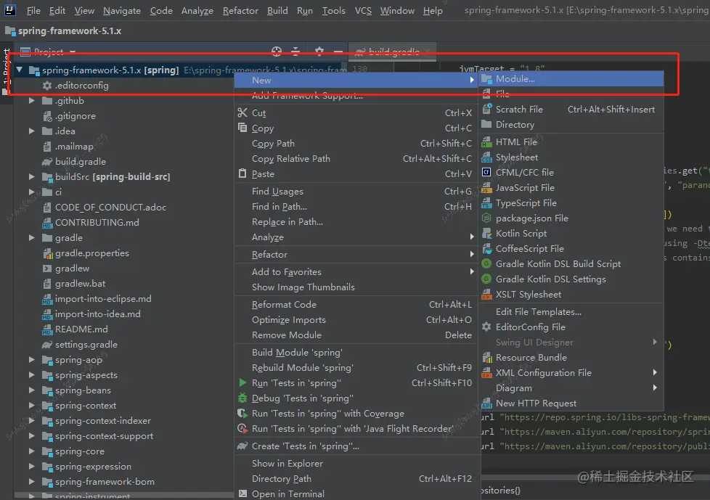Click the Run with Coverage icon
The image size is (710, 500).
pos(242,413)
